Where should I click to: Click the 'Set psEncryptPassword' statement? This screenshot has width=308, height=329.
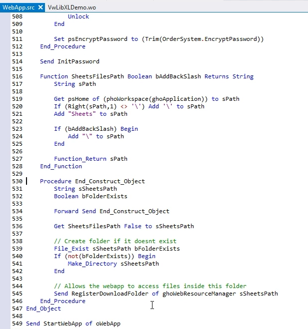click(158, 39)
